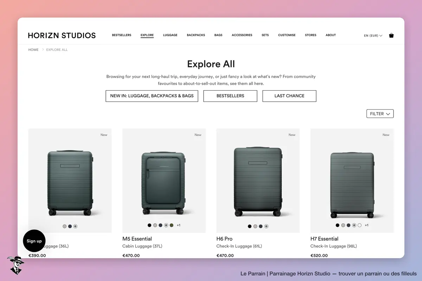Select the white swatch for H7 Essential
Image resolution: width=422 pixels, height=281 pixels.
coord(359,225)
